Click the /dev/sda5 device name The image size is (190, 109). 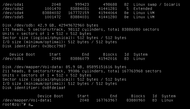coord(12,17)
